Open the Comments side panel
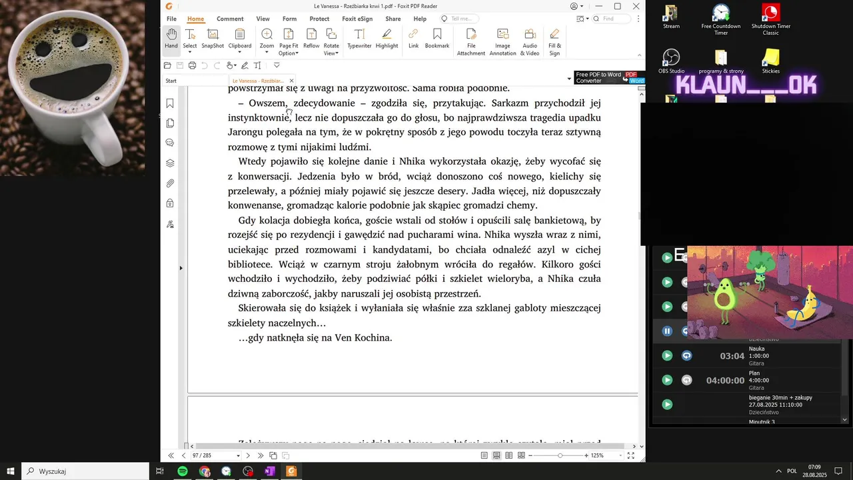This screenshot has height=480, width=853. tap(170, 143)
